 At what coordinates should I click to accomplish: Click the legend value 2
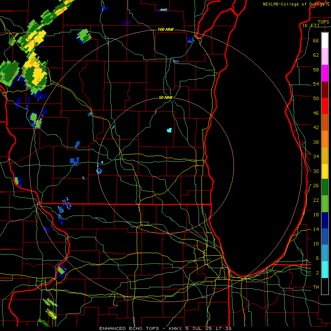click(317, 273)
